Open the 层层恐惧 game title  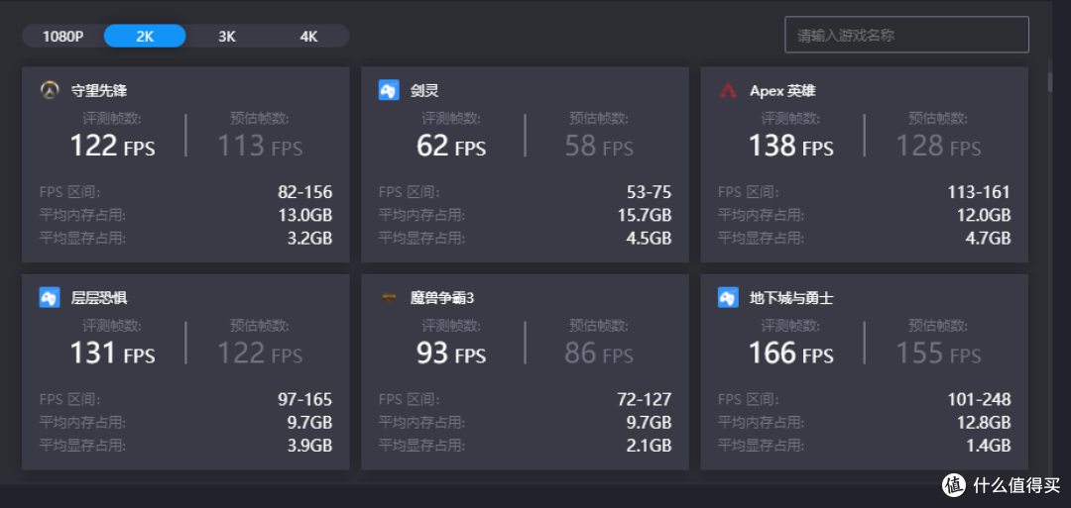(99, 298)
